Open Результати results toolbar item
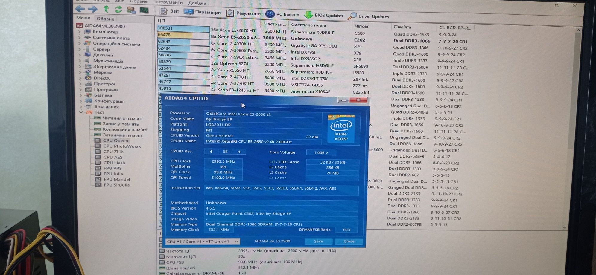 click(x=243, y=13)
